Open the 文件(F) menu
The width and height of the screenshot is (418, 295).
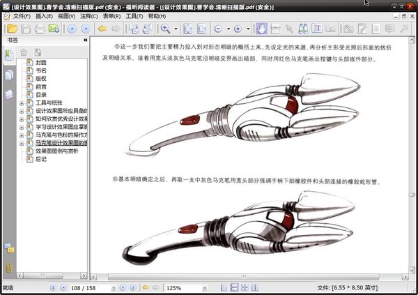pyautogui.click(x=22, y=16)
